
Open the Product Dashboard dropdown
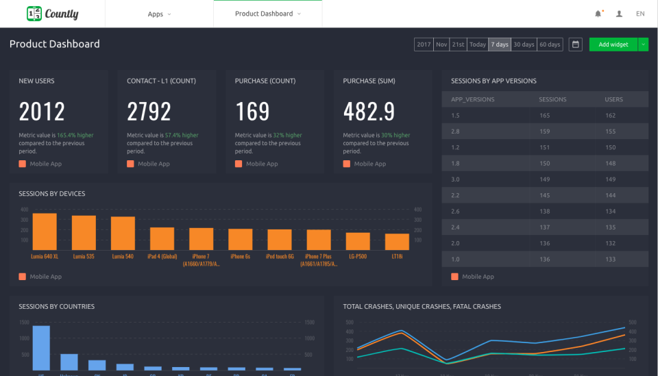pos(267,14)
